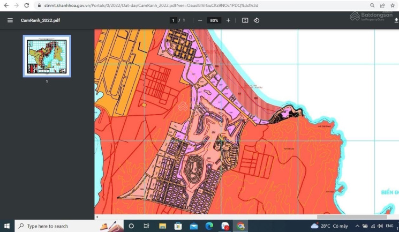Screen dimensions: 399x232
Task: Download the PDF file
Action: pos(396,20)
